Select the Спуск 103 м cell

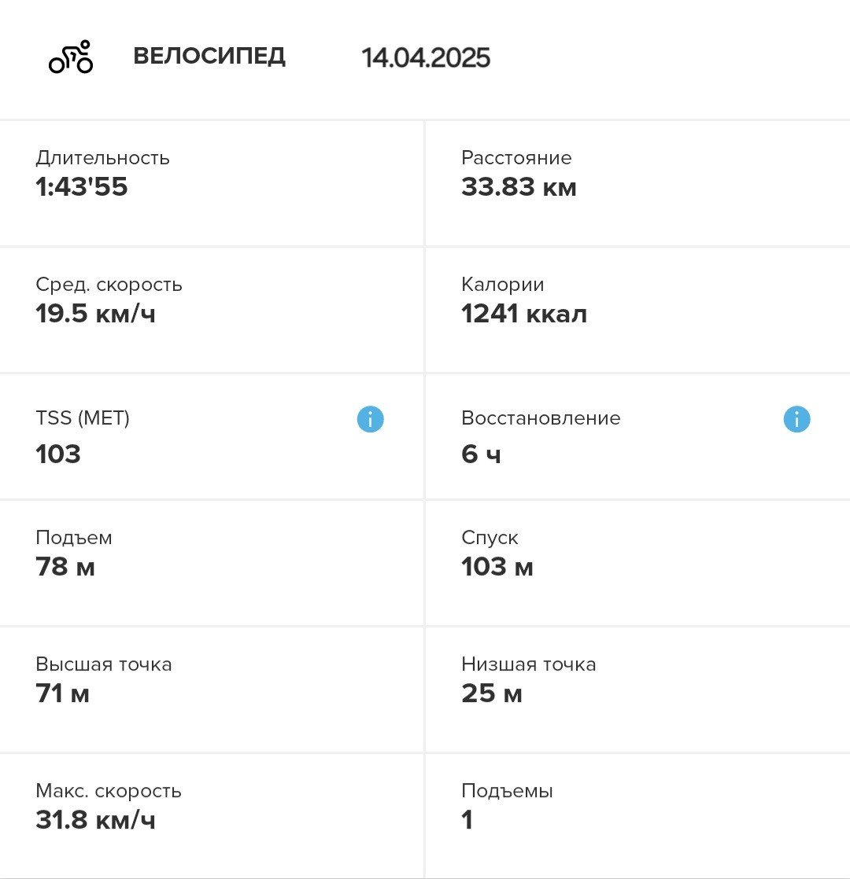click(638, 563)
